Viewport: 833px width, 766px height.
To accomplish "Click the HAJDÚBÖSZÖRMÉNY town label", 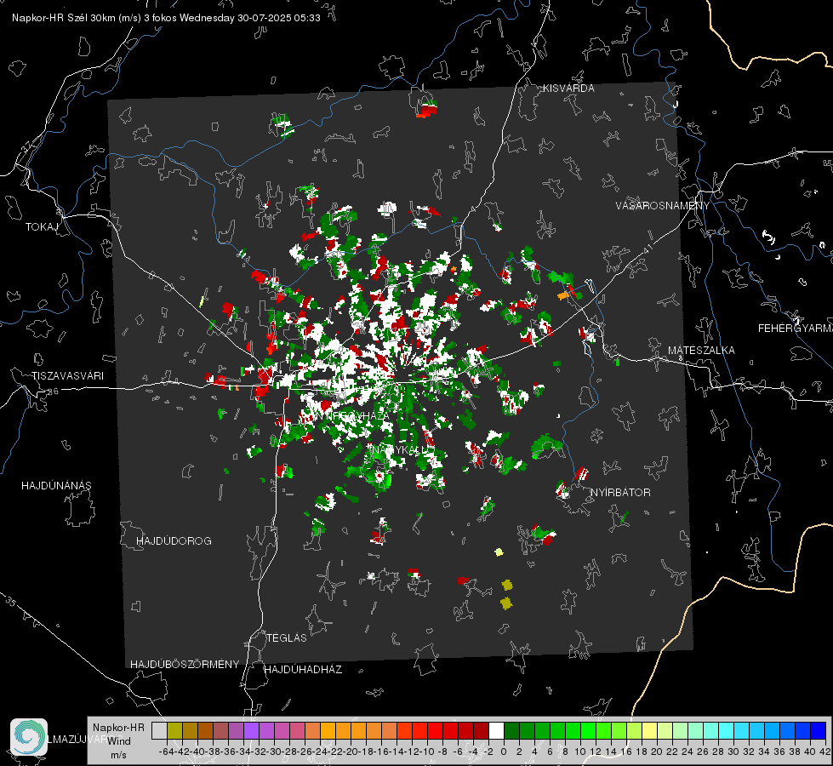I will click(x=185, y=665).
